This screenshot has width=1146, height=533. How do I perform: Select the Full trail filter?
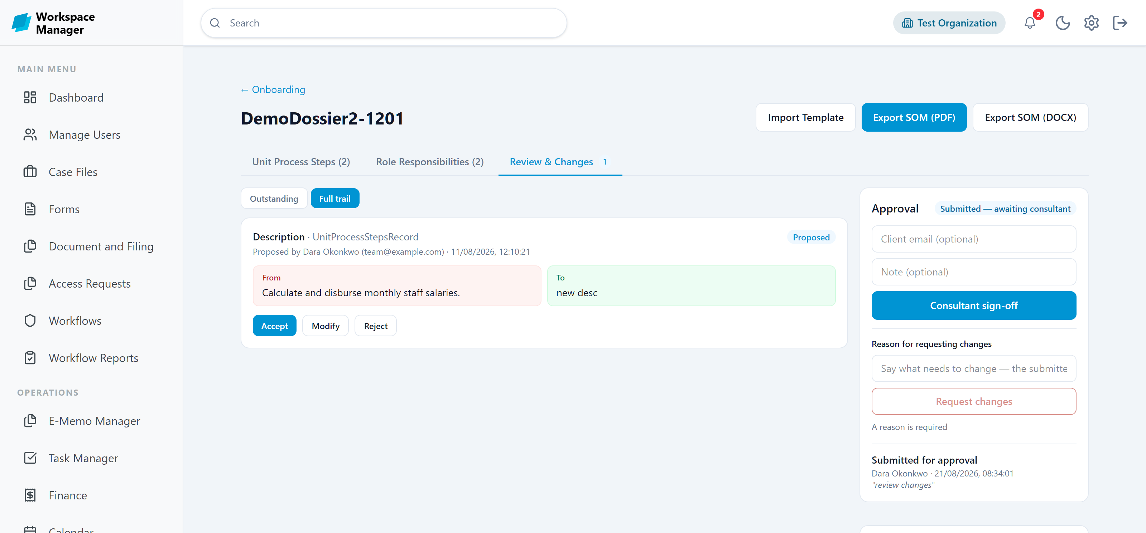334,198
